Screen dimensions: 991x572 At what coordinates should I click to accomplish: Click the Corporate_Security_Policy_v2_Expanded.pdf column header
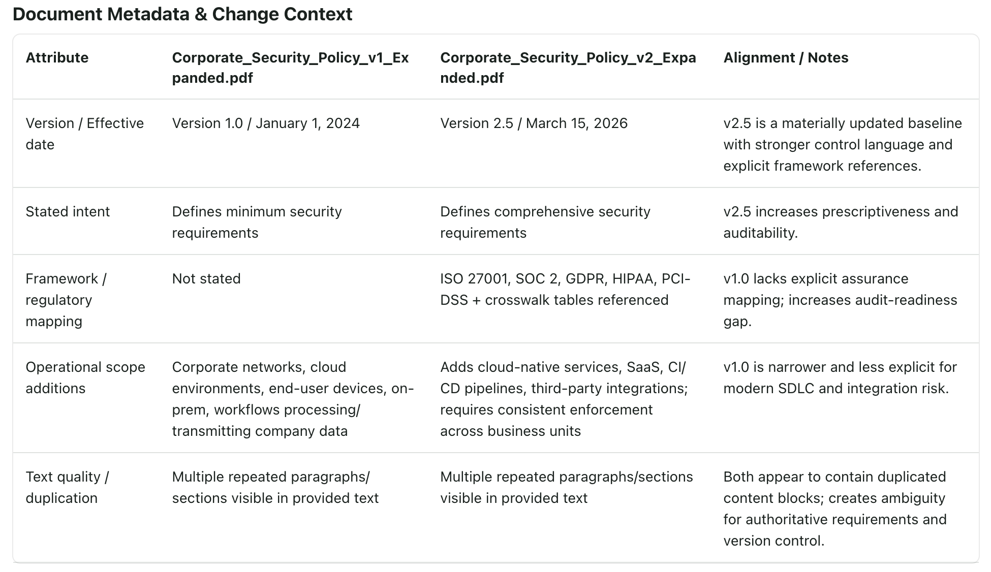click(x=568, y=68)
